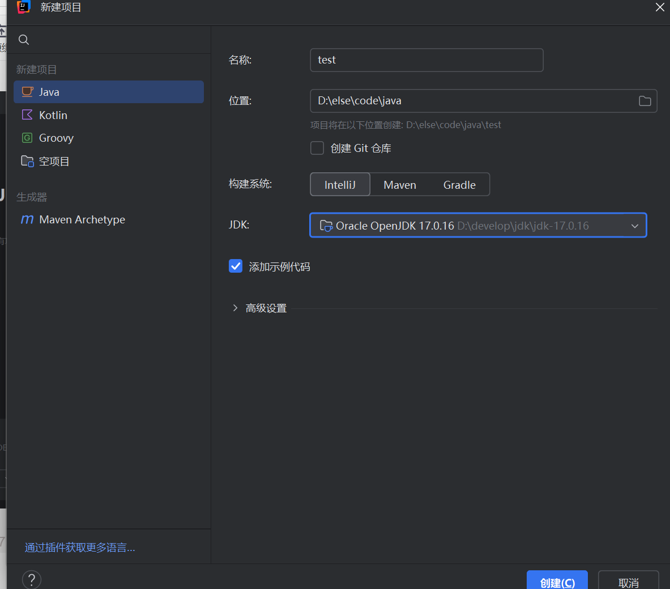Click the Maven m icon

tap(27, 219)
